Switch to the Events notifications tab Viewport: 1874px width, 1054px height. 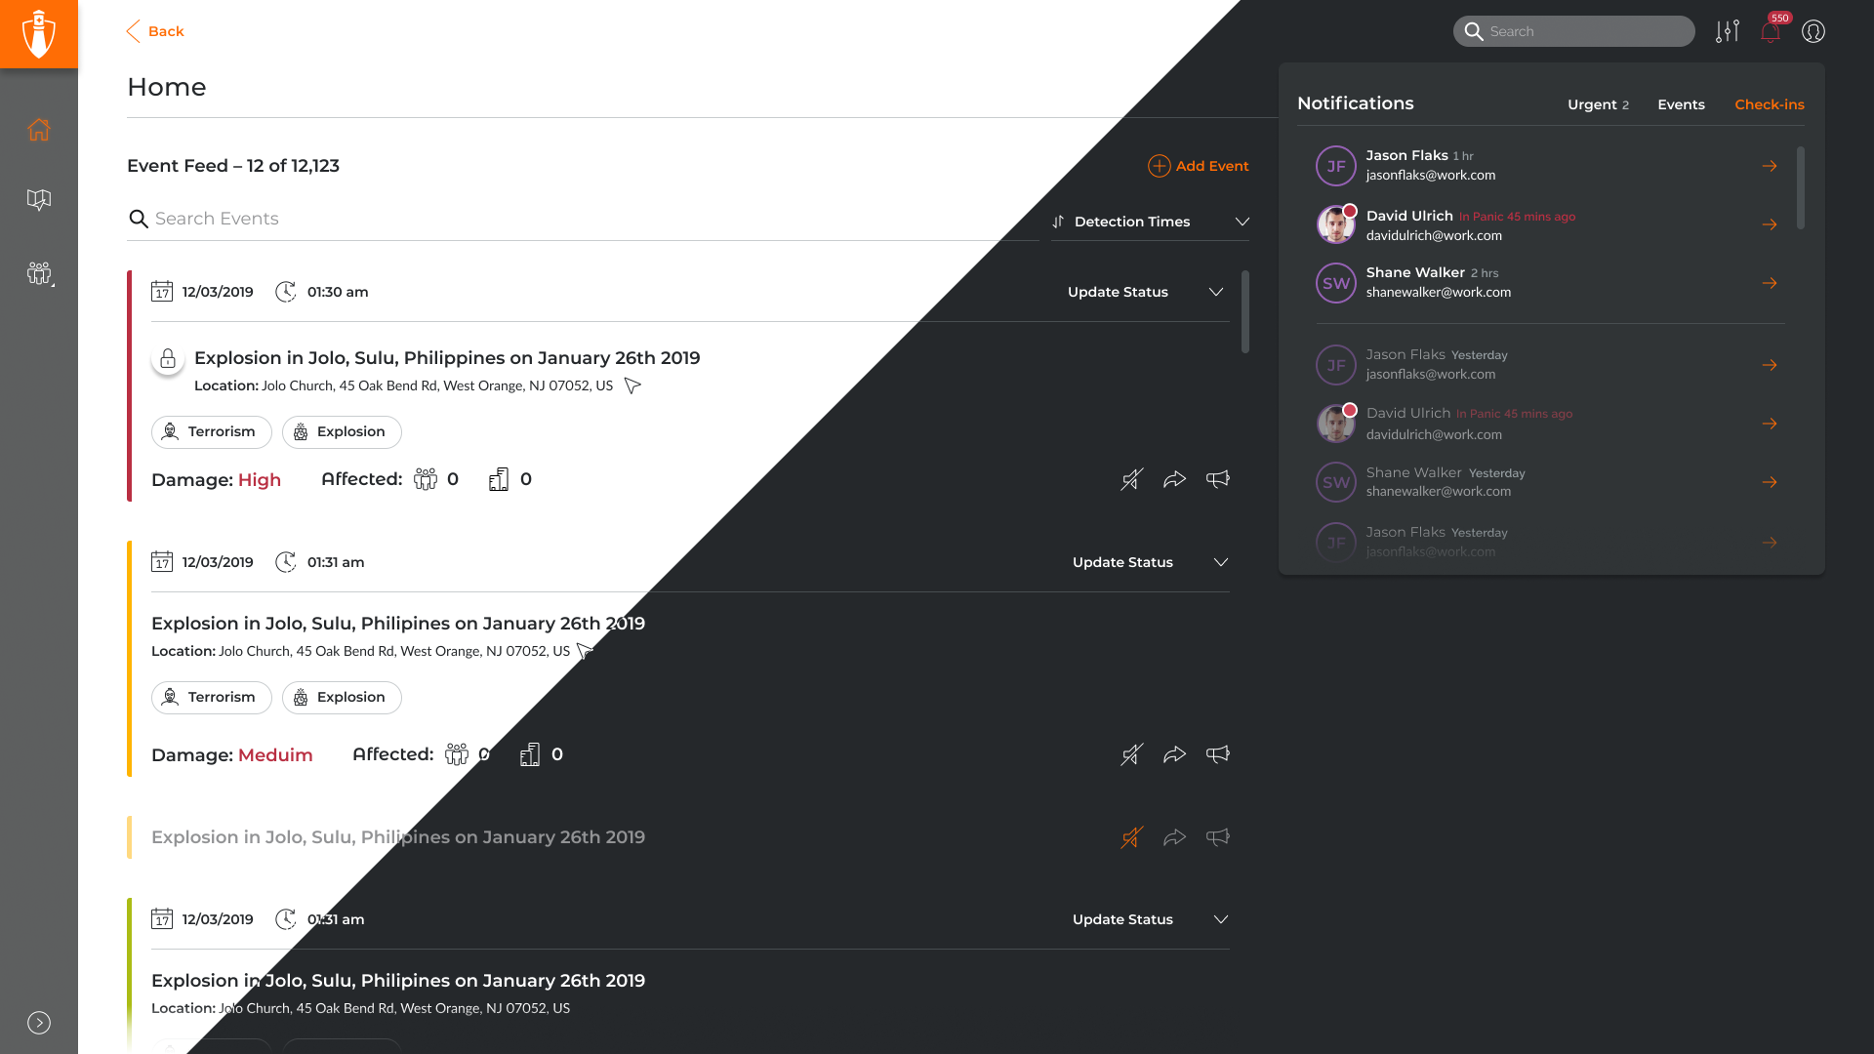[1681, 104]
